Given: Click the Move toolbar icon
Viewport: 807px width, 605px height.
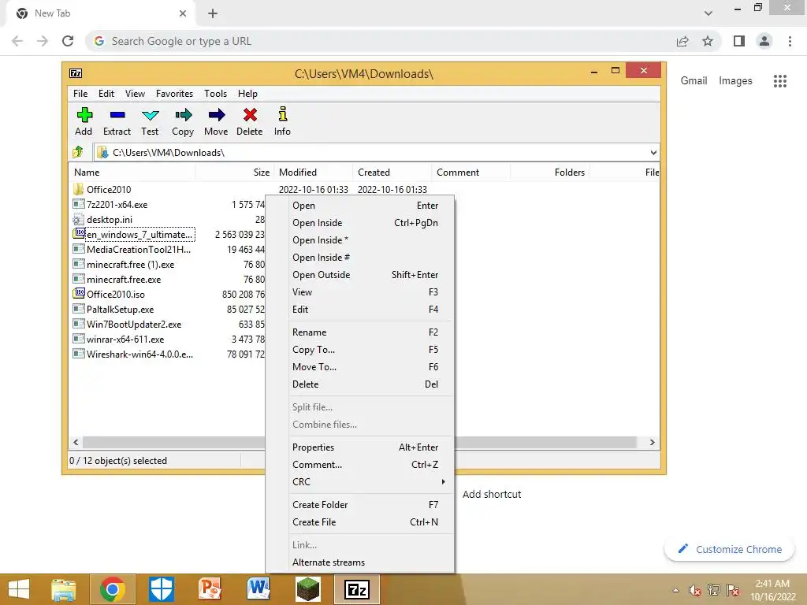Looking at the screenshot, I should [216, 115].
